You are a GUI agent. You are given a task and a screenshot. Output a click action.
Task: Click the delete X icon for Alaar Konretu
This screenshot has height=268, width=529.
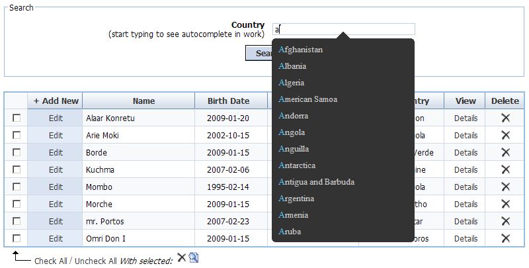tap(505, 118)
